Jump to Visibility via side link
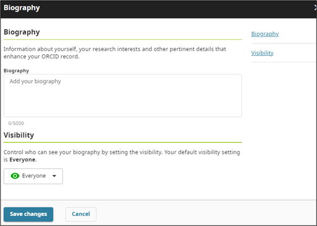This screenshot has height=226, width=317. click(x=262, y=53)
